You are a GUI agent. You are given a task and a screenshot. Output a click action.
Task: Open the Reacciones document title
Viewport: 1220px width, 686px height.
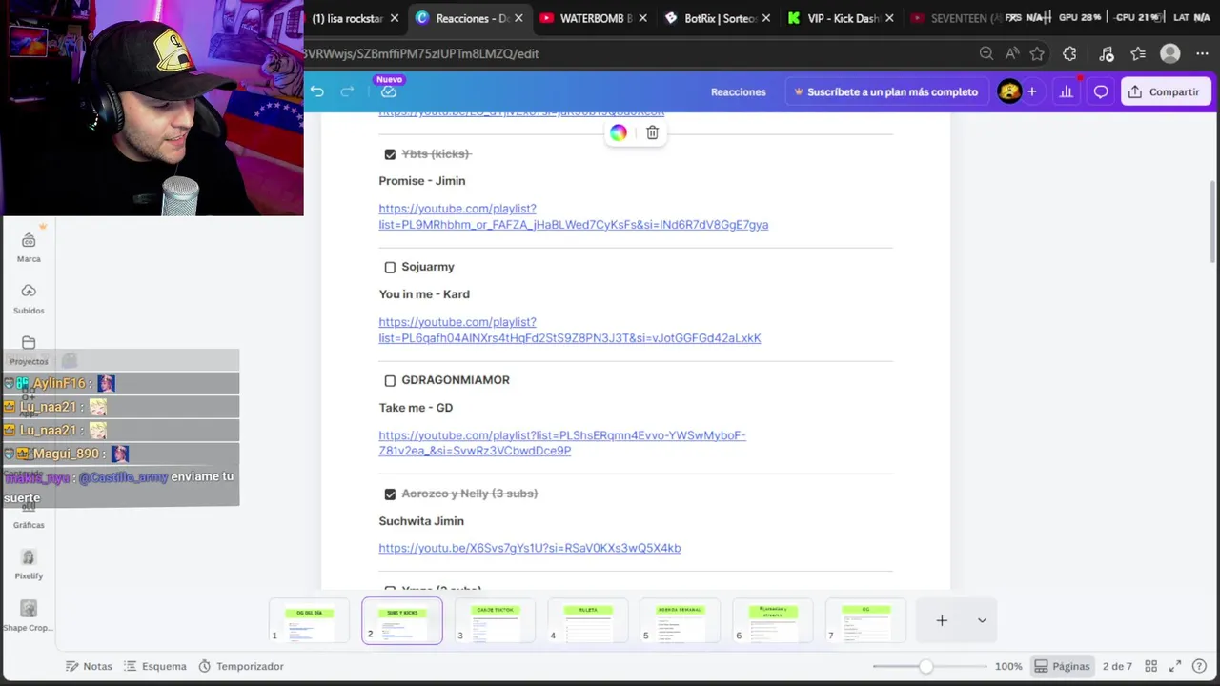[x=738, y=91]
